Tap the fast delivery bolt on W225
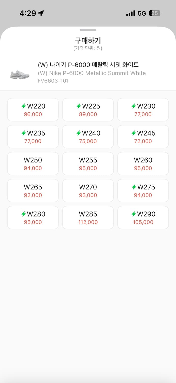This screenshot has height=383, width=176. [79, 106]
